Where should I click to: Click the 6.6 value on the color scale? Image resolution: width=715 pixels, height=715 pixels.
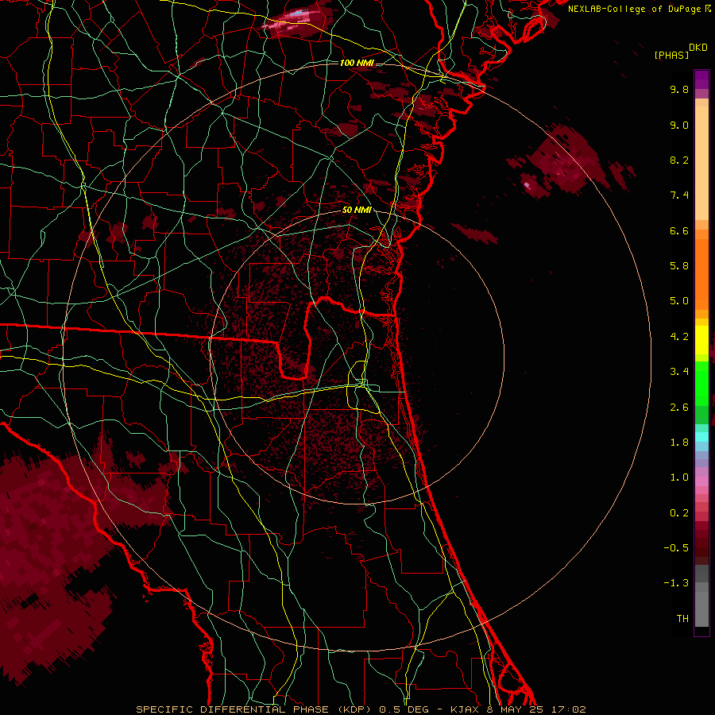pos(679,230)
